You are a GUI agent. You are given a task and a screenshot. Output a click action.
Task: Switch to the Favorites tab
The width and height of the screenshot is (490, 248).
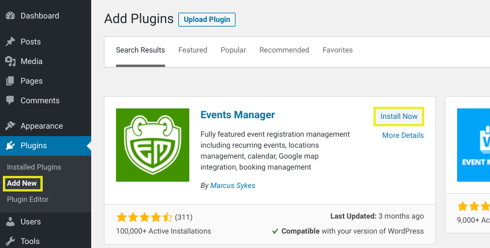(x=338, y=50)
